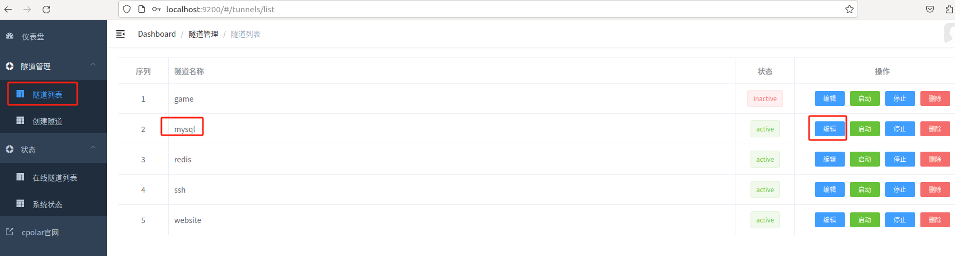The image size is (955, 256).
Task: Click the browser address bar URL
Action: pos(221,9)
